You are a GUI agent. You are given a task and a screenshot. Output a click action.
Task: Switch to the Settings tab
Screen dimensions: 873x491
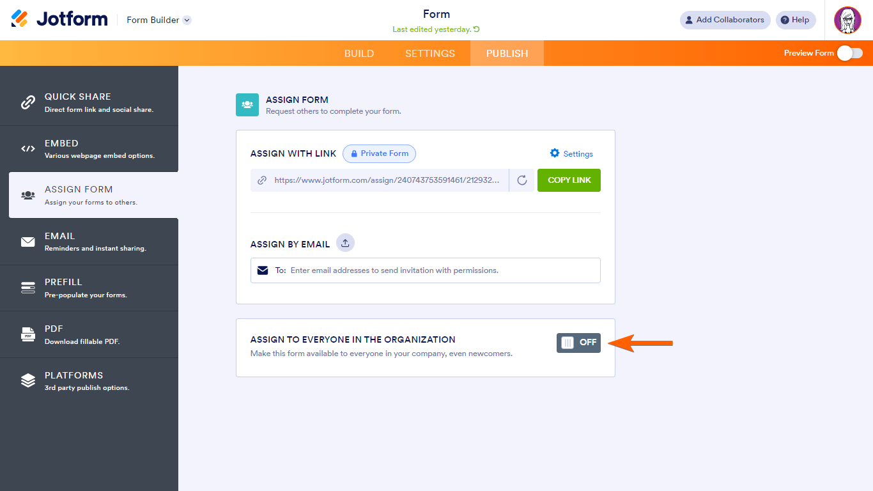click(429, 53)
